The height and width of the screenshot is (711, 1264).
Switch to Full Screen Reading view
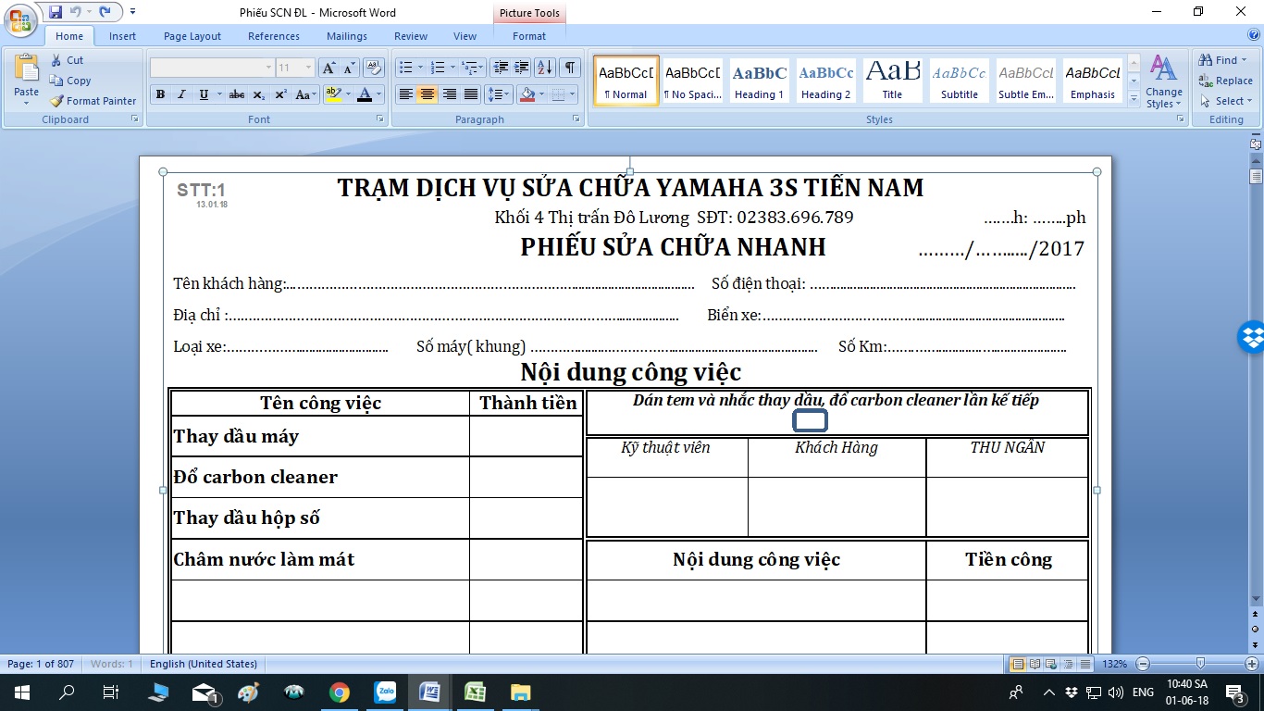[1034, 664]
